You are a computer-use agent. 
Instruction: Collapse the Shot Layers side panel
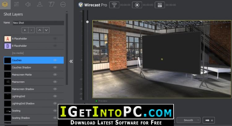point(71,61)
